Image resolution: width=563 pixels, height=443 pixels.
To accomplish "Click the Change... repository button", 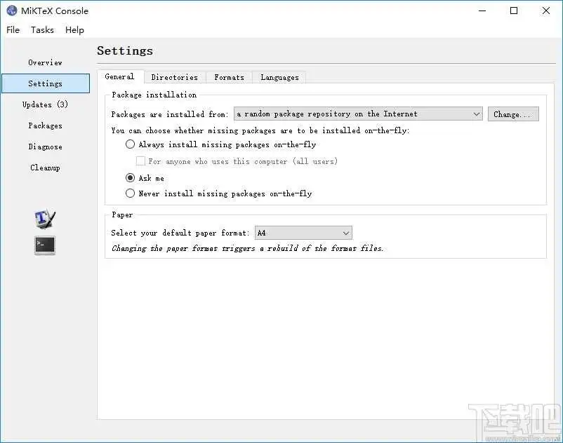I will [513, 114].
